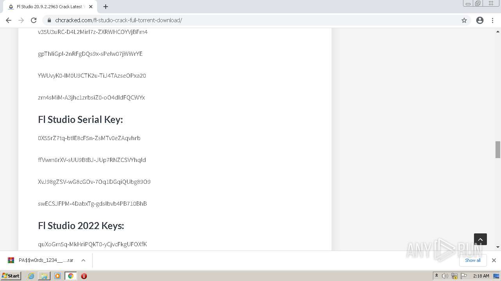Open the network tray icon

454,276
